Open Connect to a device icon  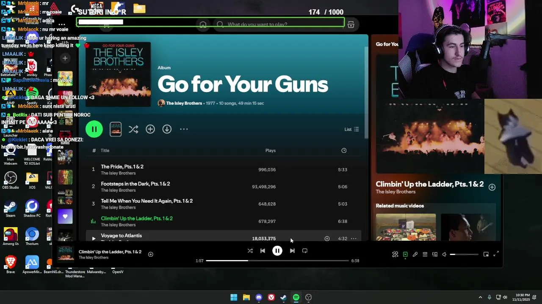(x=435, y=254)
